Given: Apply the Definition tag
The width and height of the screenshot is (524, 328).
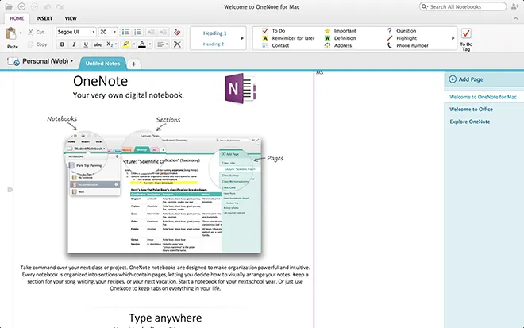Looking at the screenshot, I should (340, 38).
